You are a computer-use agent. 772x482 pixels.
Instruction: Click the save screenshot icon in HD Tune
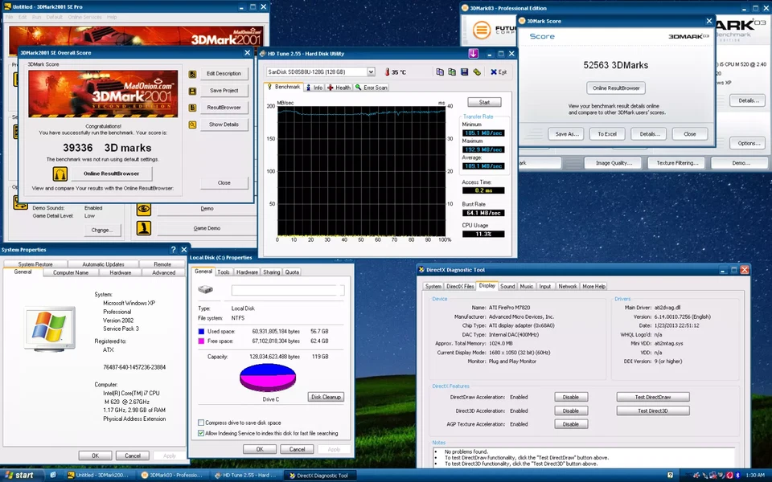pos(464,71)
